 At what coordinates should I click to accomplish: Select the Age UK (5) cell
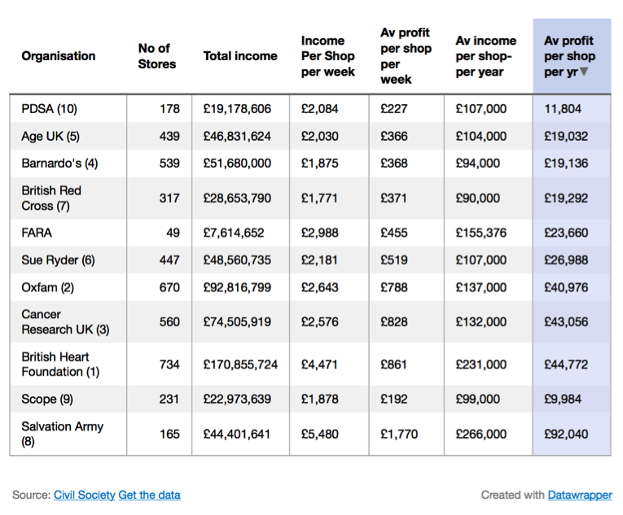(50, 136)
